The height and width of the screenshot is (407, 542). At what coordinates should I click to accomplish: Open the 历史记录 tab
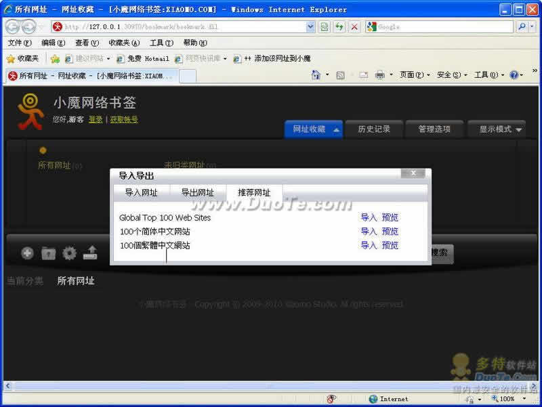point(374,129)
